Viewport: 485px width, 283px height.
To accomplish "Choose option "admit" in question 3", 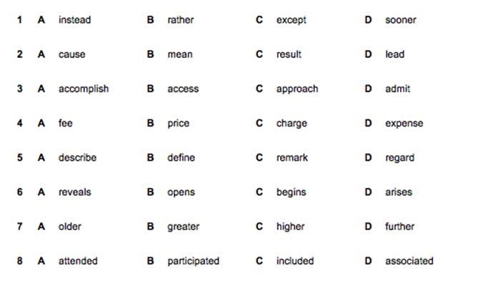I will 397,89.
